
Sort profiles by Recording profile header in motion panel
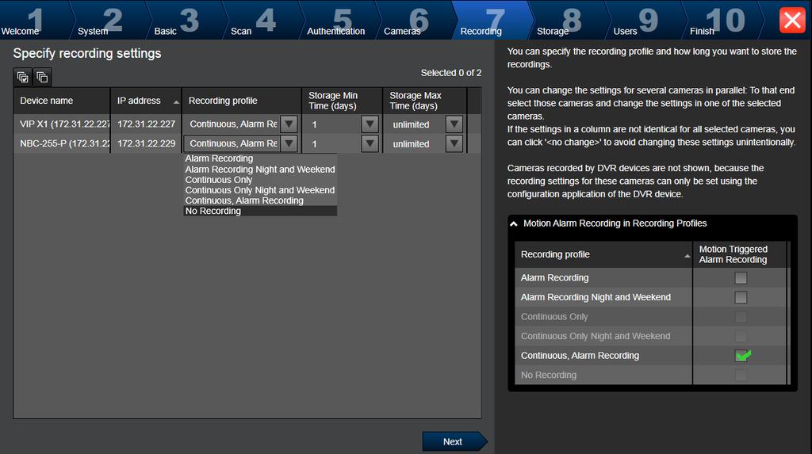click(x=603, y=254)
